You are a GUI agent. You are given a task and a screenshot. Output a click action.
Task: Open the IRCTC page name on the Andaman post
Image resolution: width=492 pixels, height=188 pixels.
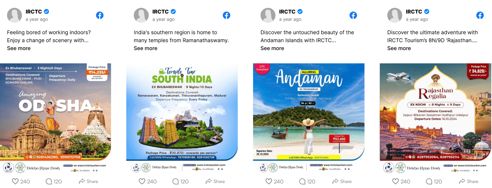(x=287, y=12)
